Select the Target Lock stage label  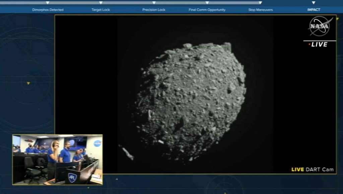point(100,10)
